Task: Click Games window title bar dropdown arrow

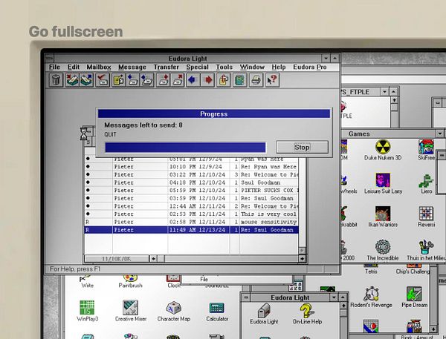Action: [x=440, y=134]
